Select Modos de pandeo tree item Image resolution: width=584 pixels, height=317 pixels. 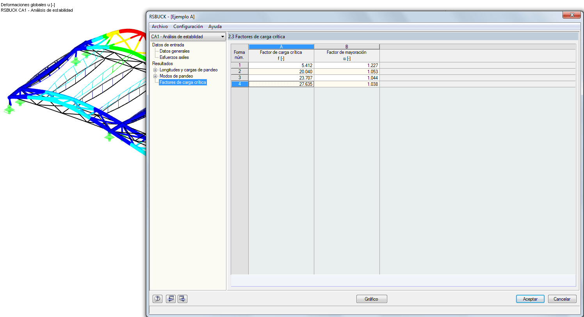176,76
